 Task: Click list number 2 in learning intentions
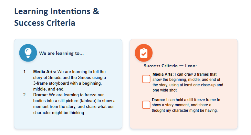25,95
